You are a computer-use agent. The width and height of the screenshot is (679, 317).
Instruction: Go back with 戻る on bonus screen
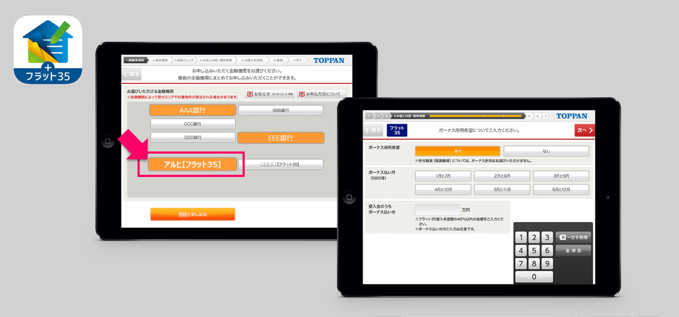373,130
